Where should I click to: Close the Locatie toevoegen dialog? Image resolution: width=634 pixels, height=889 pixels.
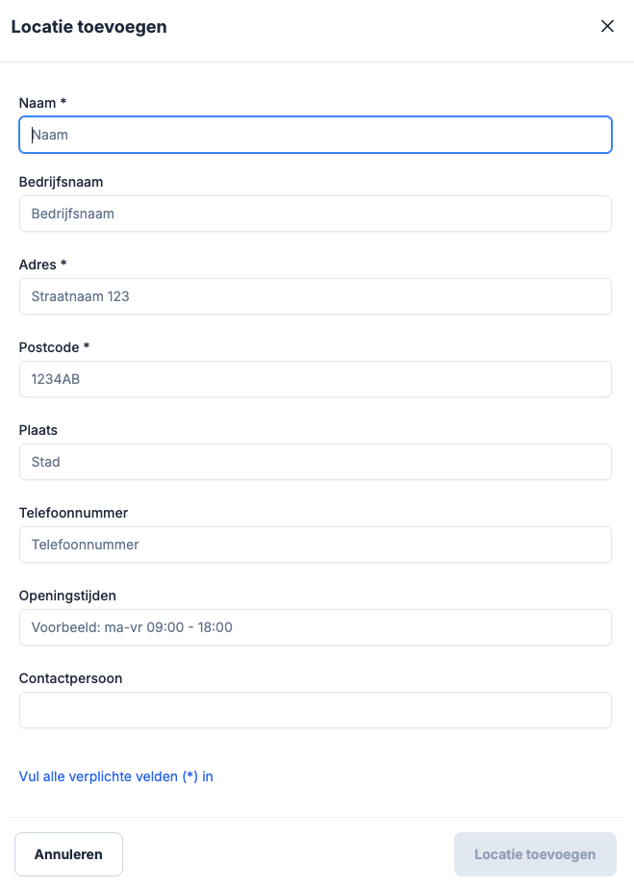[x=607, y=27]
